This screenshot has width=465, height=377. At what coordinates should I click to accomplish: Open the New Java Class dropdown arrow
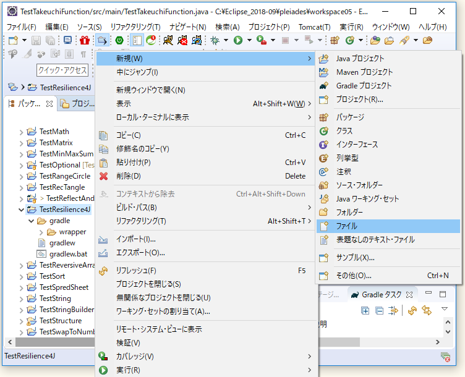pyautogui.click(x=360, y=40)
